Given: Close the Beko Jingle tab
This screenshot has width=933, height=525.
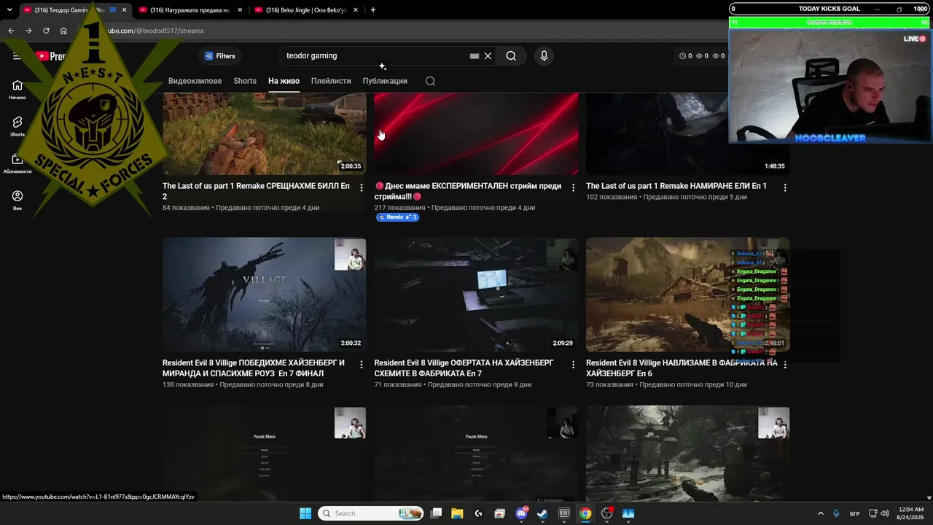Looking at the screenshot, I should [356, 10].
